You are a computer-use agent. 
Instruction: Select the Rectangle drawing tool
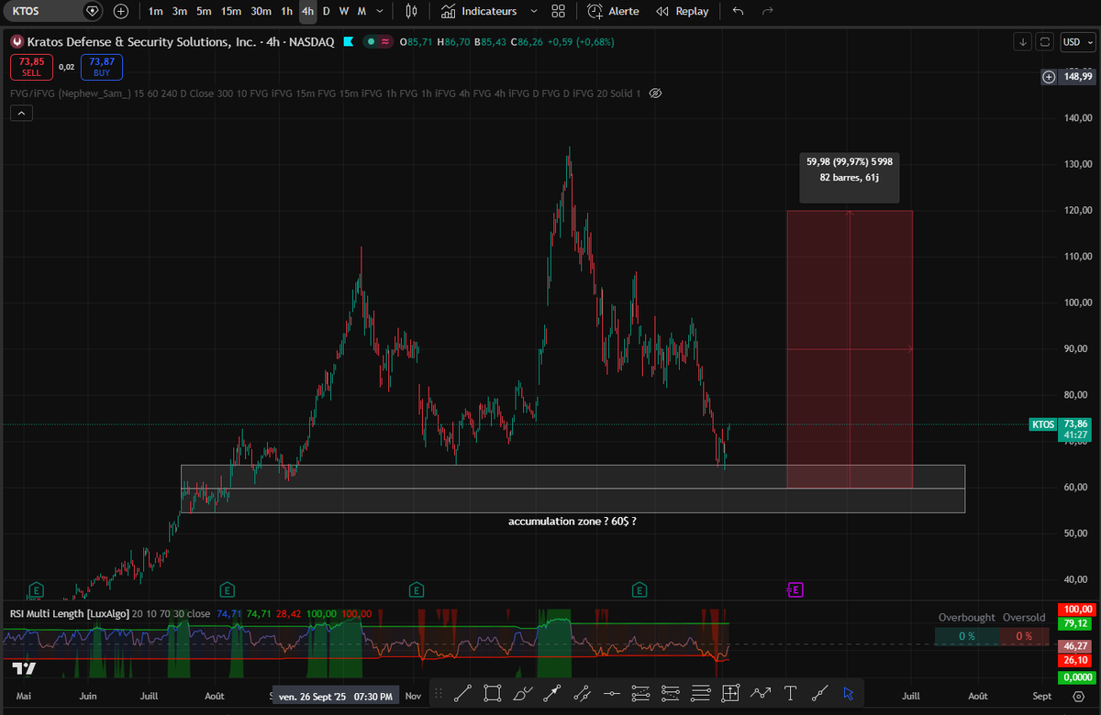click(x=492, y=693)
